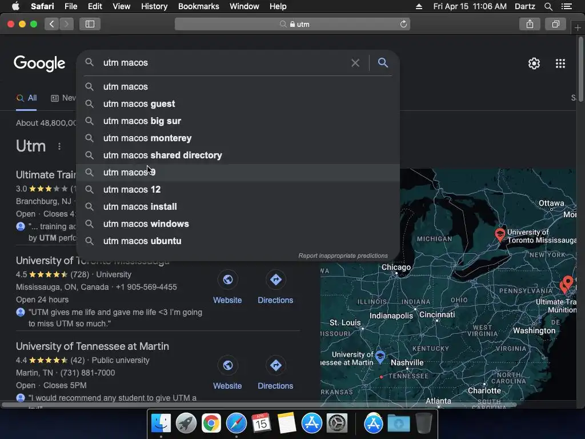
Task: Open the Window menu
Action: 245,6
